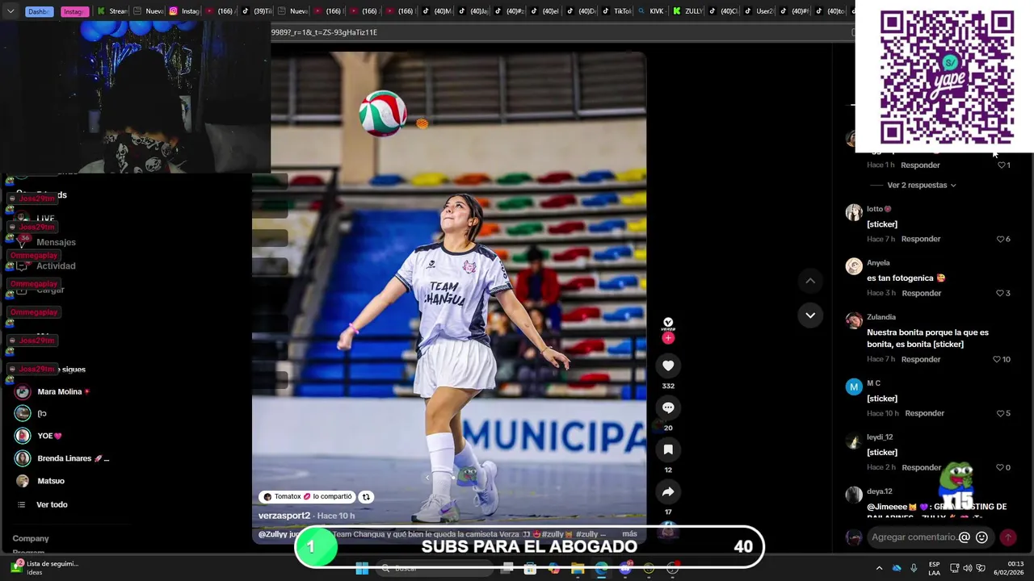
Task: Share the video with the arrow icon
Action: tap(668, 491)
